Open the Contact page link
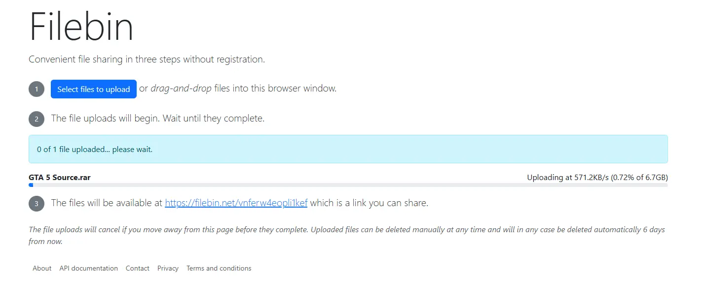 [138, 268]
